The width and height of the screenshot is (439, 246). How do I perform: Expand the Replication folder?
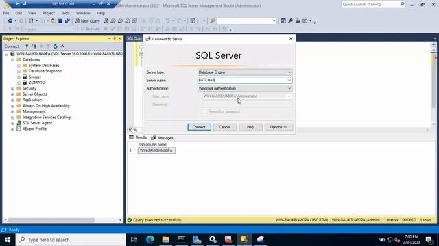tap(12, 100)
